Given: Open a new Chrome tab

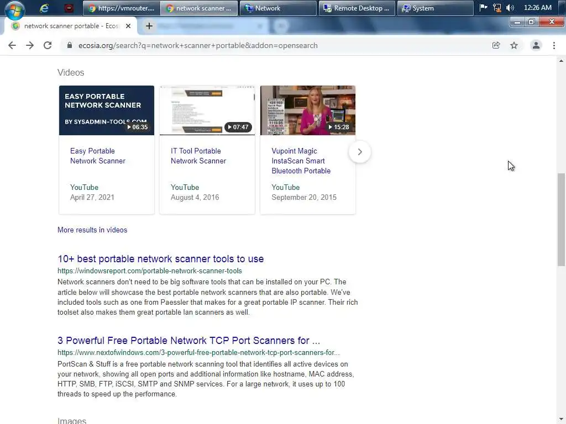Looking at the screenshot, I should [x=149, y=26].
